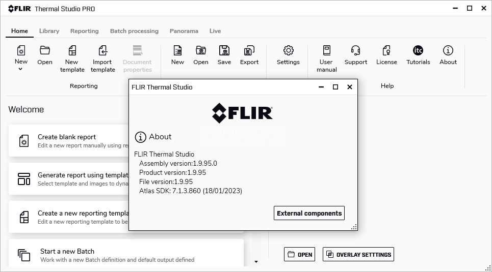Open the Live tab
492x272 pixels.
215,31
